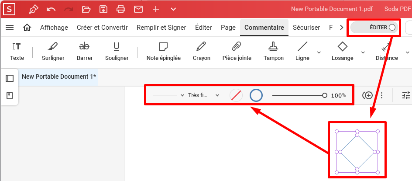
Task: Add a Note épinglée
Action: point(163,52)
